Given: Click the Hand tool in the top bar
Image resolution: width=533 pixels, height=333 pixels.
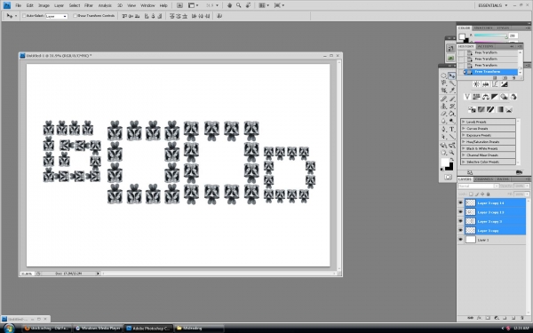Looking at the screenshot, I should pos(229,5).
